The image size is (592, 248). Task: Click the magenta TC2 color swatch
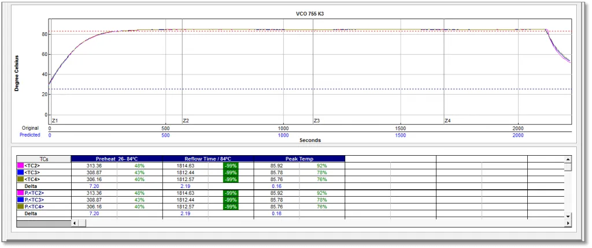[x=20, y=166]
